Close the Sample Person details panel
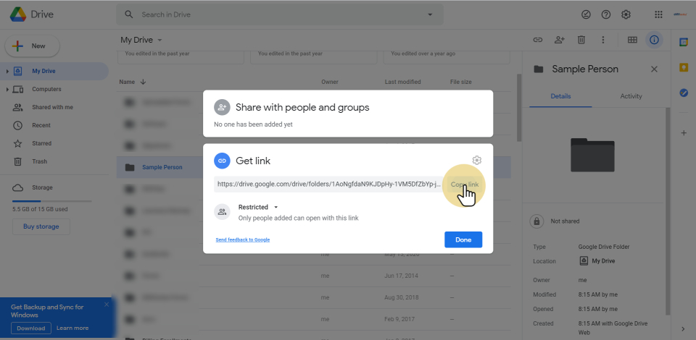696x340 pixels. 654,69
